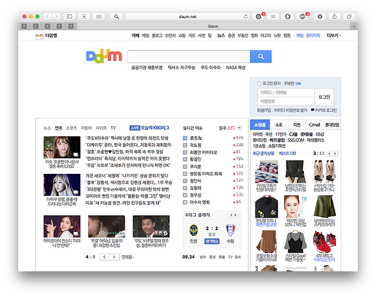The width and height of the screenshot is (376, 297).
Task: Select the 스포츠 news tab
Action: pyautogui.click(x=71, y=128)
